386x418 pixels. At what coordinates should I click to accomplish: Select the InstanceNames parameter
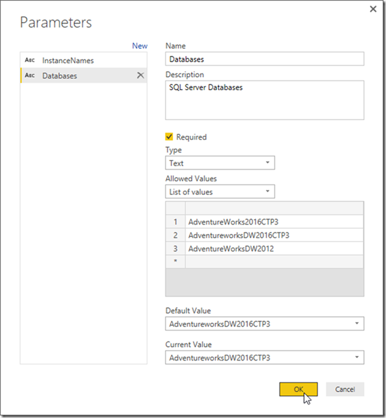[x=84, y=61]
